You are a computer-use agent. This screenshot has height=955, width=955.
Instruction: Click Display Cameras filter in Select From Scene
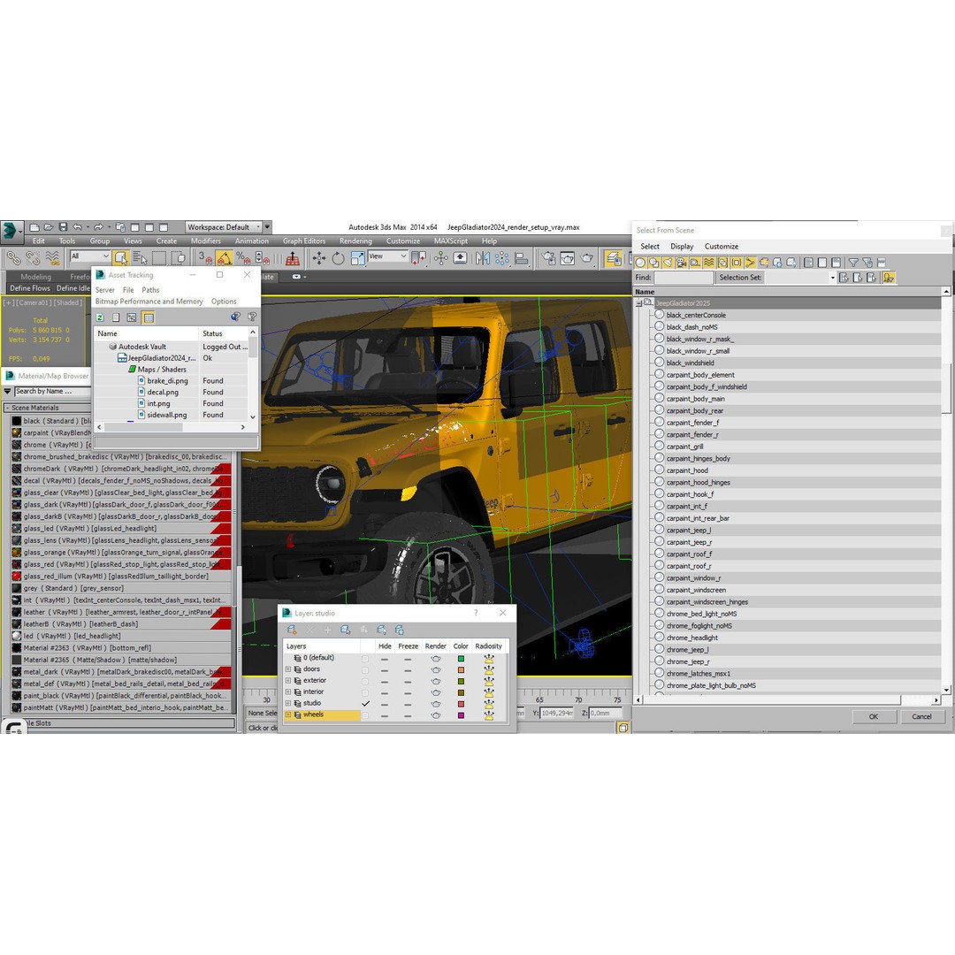pos(681,262)
